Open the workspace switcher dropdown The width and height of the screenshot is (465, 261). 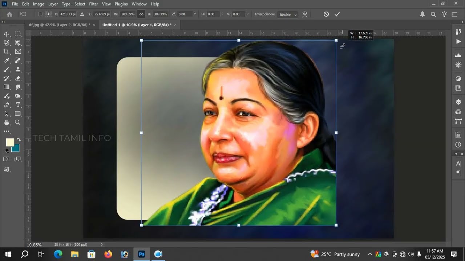click(x=454, y=14)
